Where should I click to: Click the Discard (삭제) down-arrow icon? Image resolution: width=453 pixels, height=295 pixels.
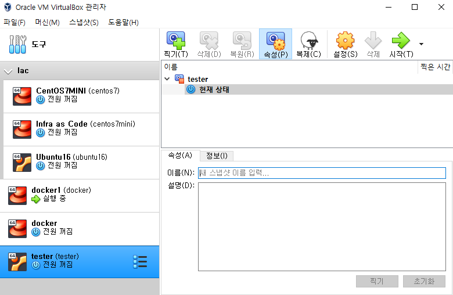[373, 41]
